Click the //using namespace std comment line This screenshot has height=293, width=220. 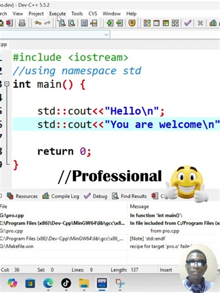[x=77, y=71]
